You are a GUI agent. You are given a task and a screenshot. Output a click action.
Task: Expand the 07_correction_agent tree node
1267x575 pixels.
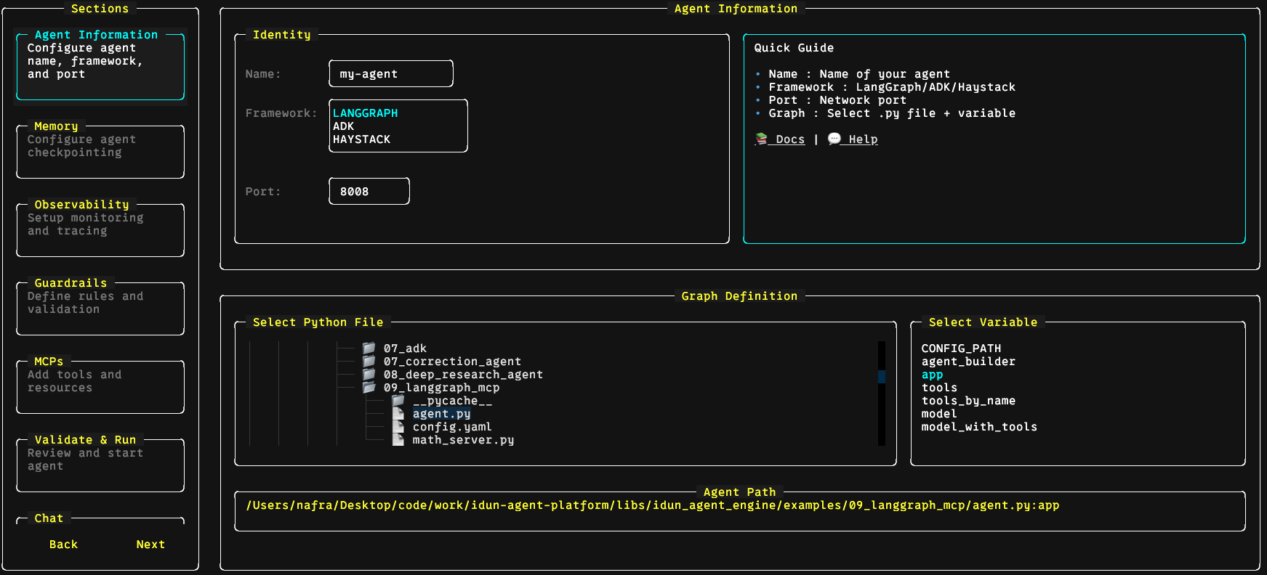[x=451, y=362]
